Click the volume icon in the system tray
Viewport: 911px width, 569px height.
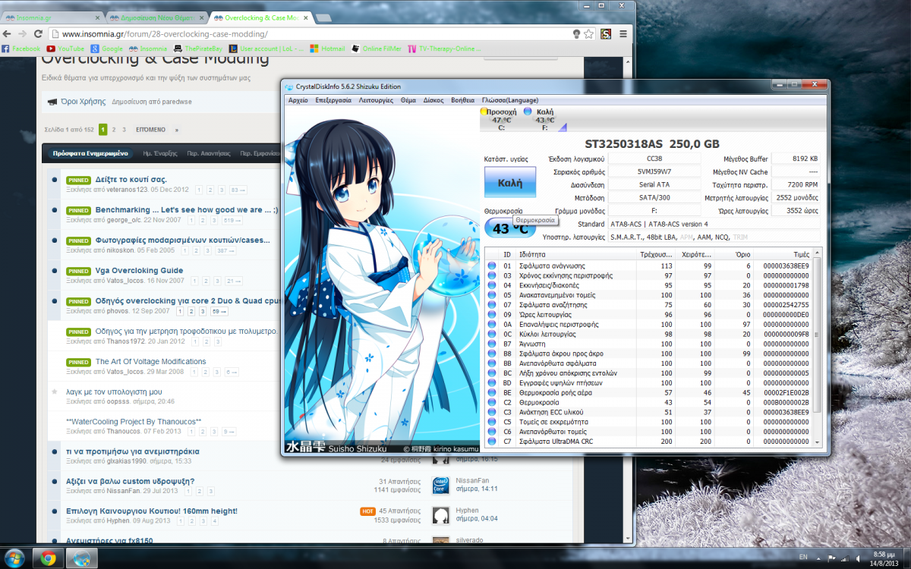pos(859,558)
